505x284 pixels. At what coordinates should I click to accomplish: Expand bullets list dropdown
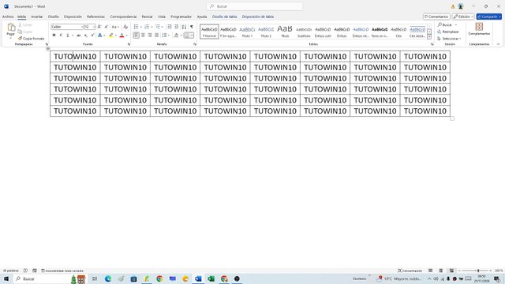click(141, 27)
